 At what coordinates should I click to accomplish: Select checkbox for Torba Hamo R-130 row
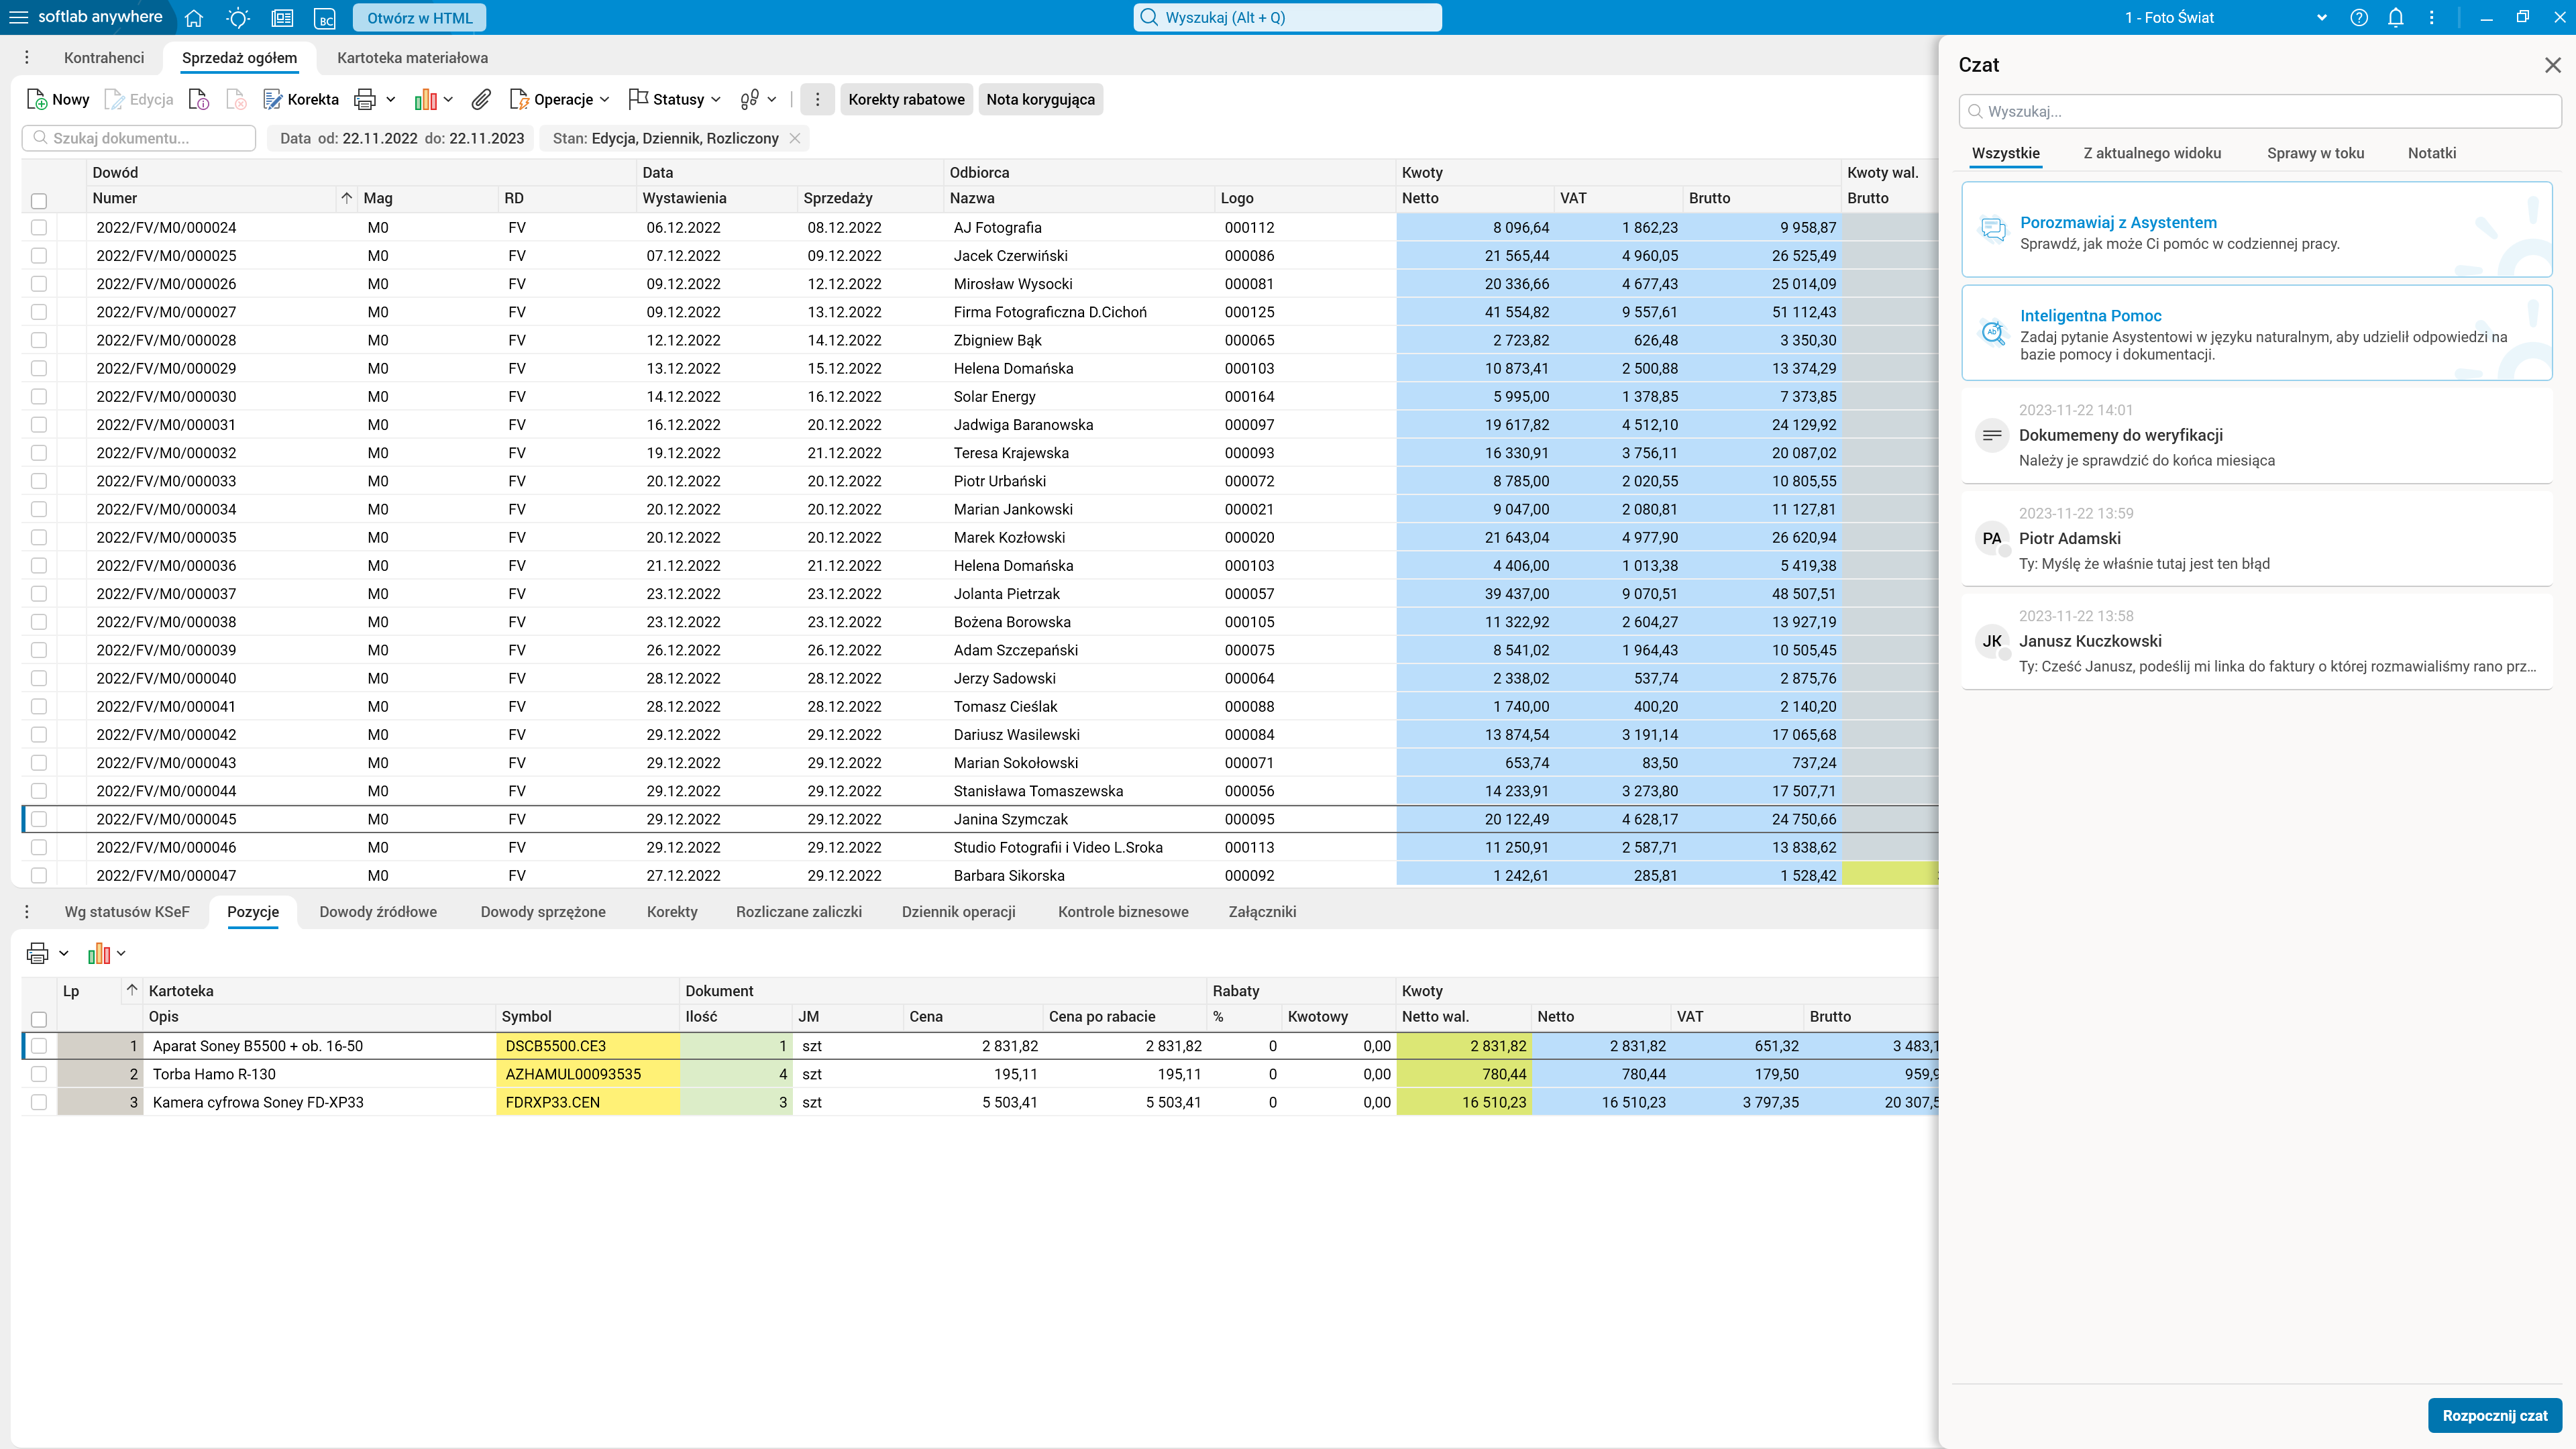pyautogui.click(x=39, y=1074)
